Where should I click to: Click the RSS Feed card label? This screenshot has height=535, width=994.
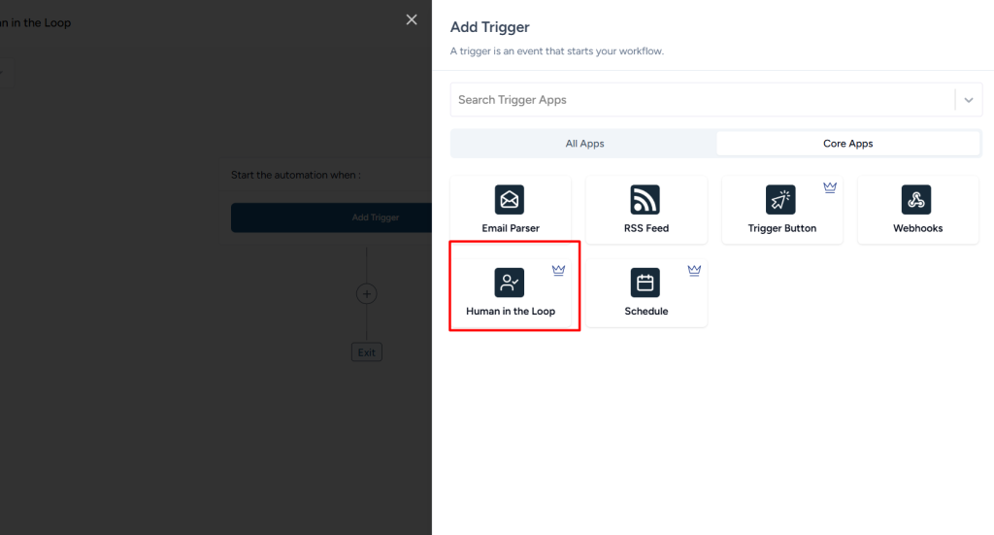click(646, 228)
